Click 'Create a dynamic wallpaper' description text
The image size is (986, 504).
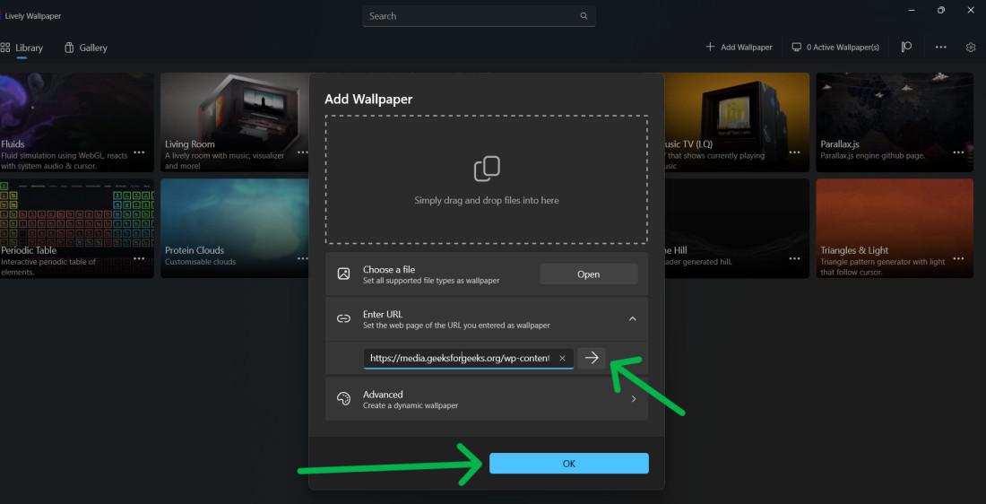(411, 406)
